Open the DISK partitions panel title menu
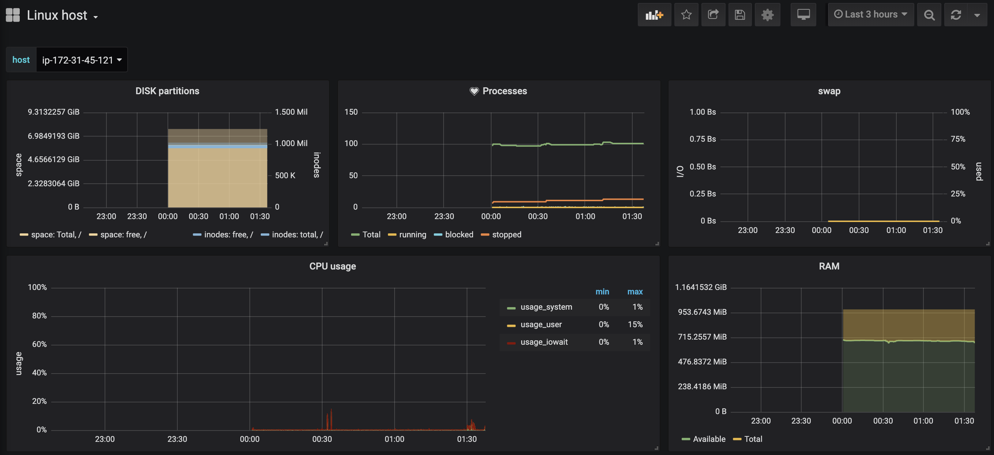994x455 pixels. pos(167,91)
